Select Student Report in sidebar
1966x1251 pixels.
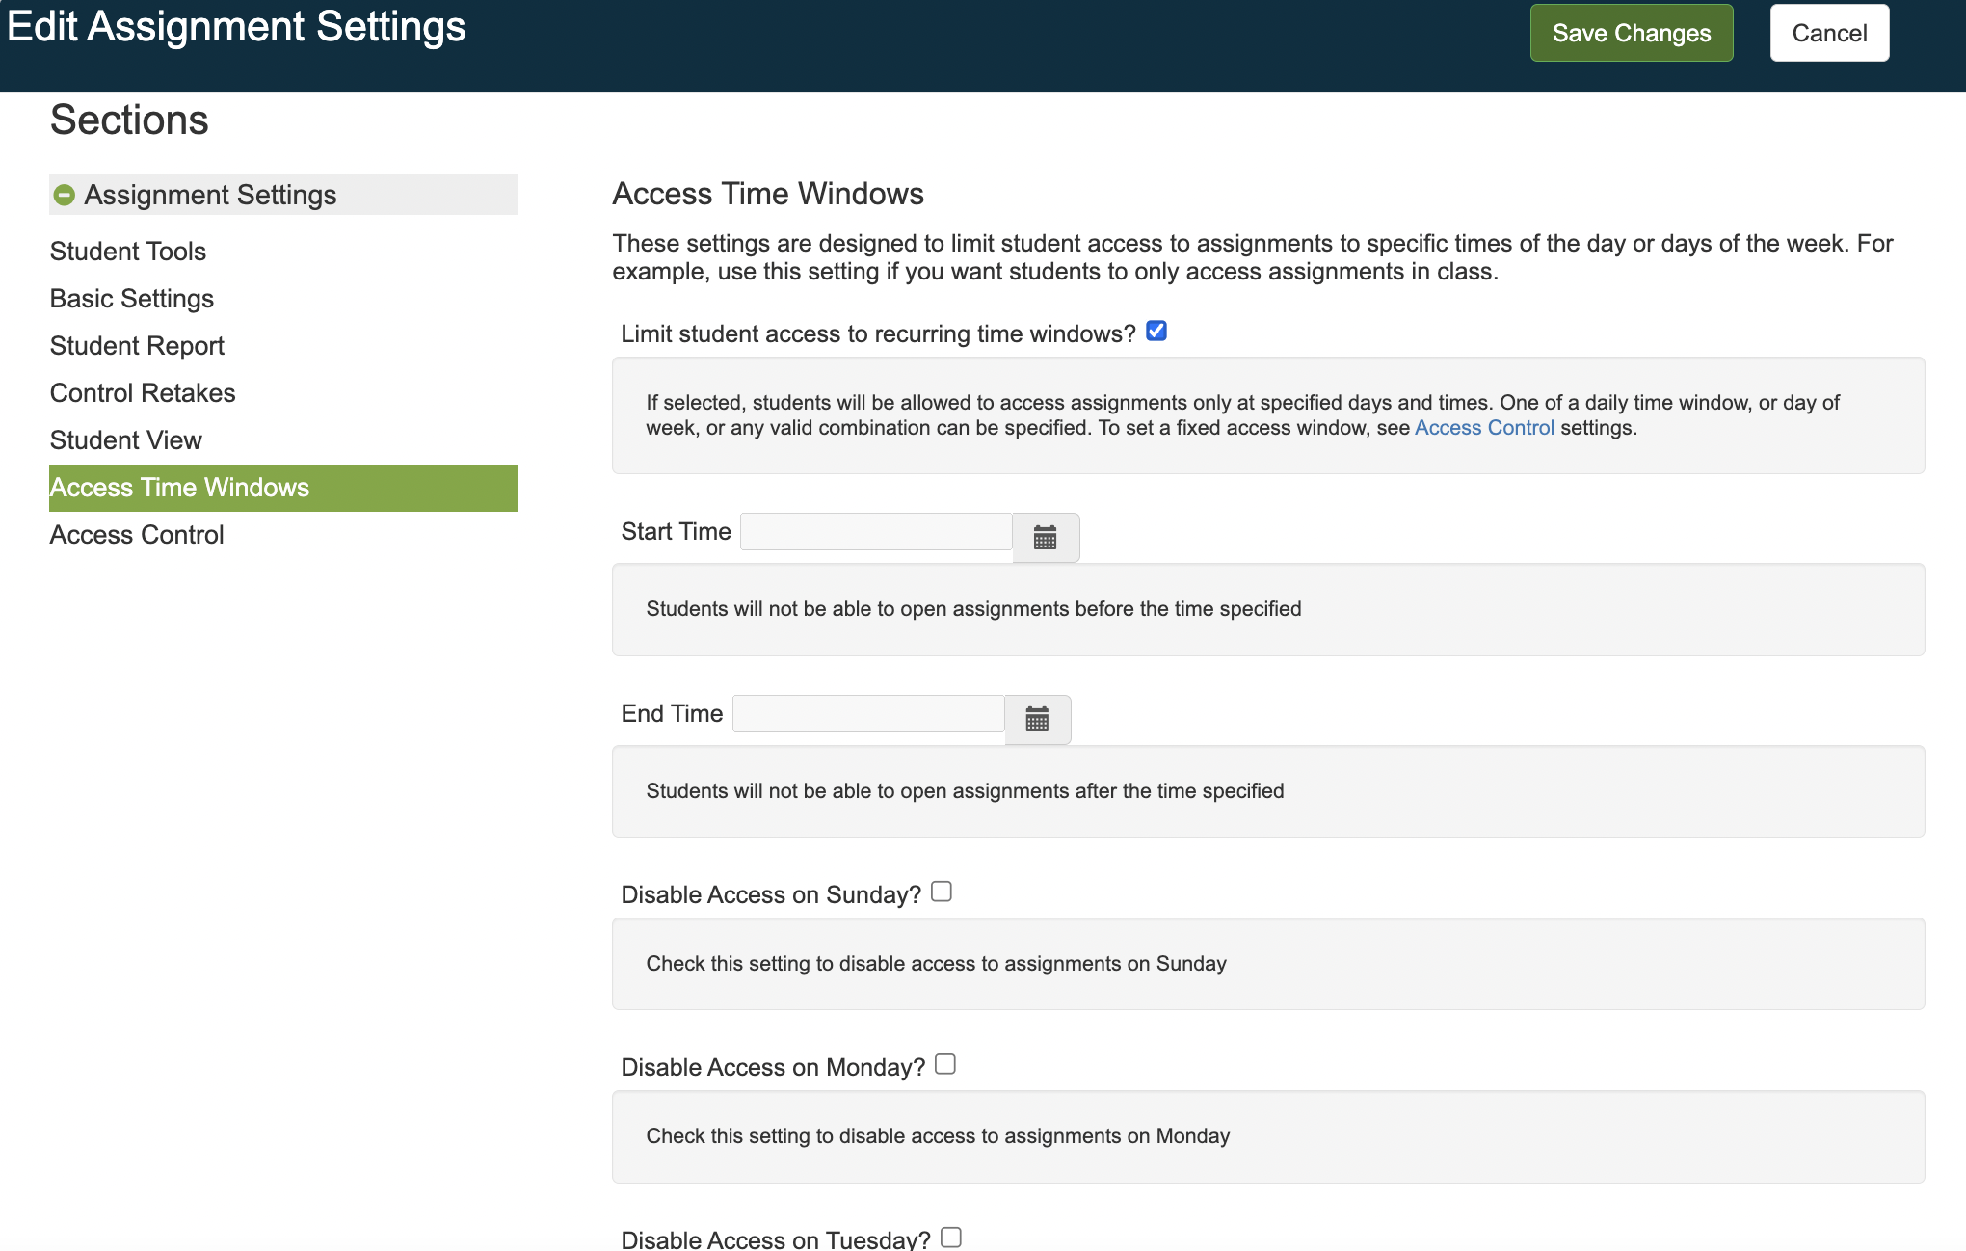[x=137, y=346]
